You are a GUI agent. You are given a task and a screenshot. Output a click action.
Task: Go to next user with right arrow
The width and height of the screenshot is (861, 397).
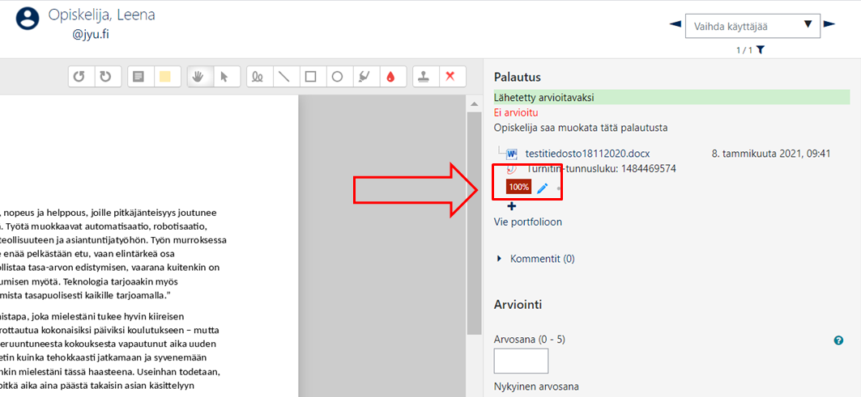(829, 24)
